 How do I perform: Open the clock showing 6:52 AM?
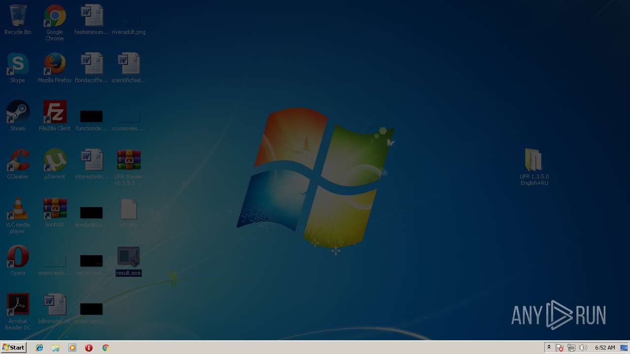coord(605,348)
